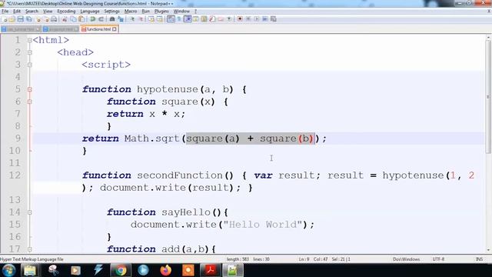The width and height of the screenshot is (492, 277).
Task: Toggle Show all characters in the toolbar
Action: (179, 19)
